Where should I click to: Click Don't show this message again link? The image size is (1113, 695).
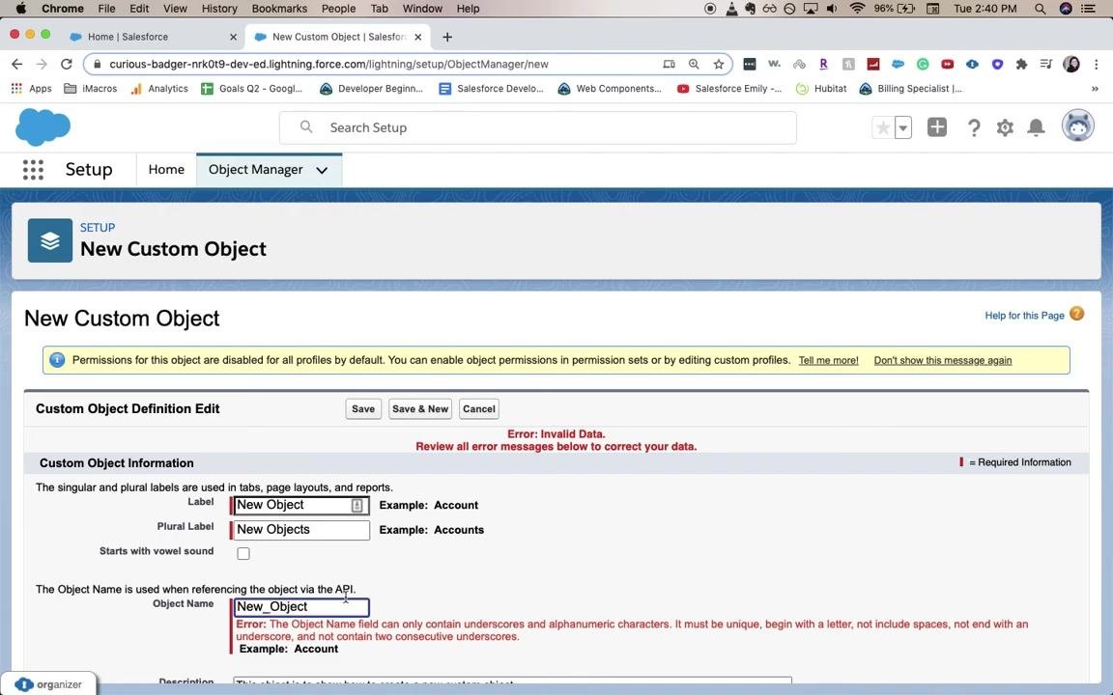(943, 360)
